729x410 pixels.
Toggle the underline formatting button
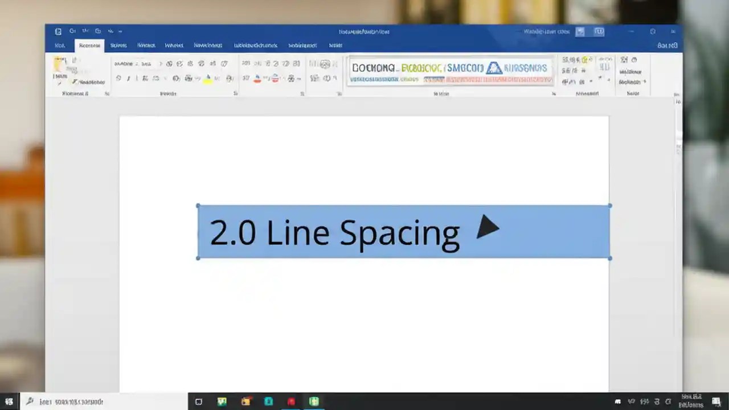136,78
